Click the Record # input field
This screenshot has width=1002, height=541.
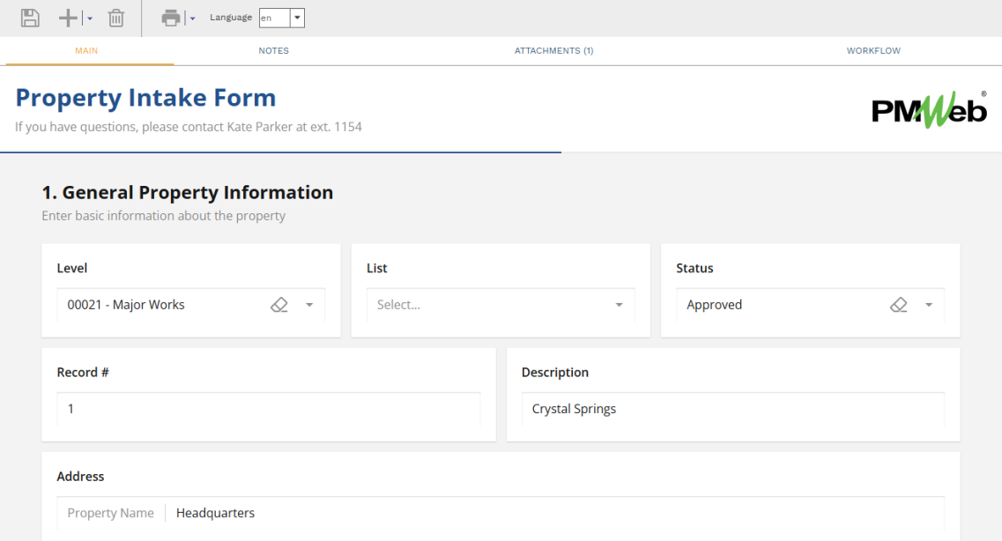tap(268, 409)
